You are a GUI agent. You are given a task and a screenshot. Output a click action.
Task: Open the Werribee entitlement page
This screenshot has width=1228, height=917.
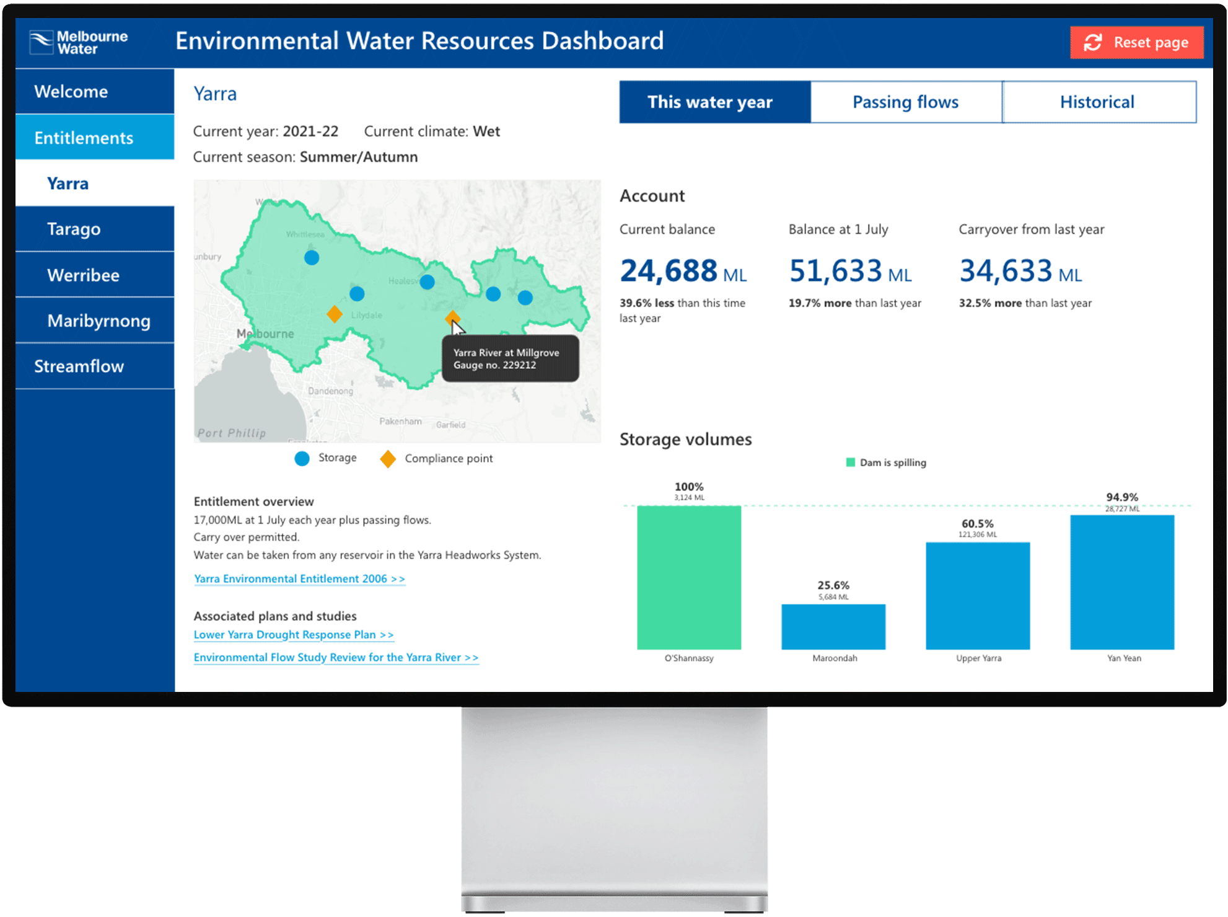click(x=95, y=275)
